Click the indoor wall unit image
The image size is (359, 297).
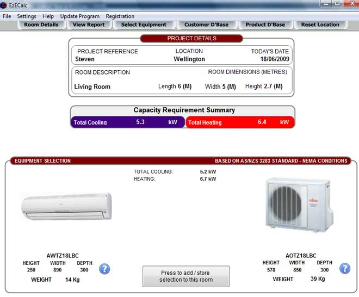pyautogui.click(x=66, y=207)
